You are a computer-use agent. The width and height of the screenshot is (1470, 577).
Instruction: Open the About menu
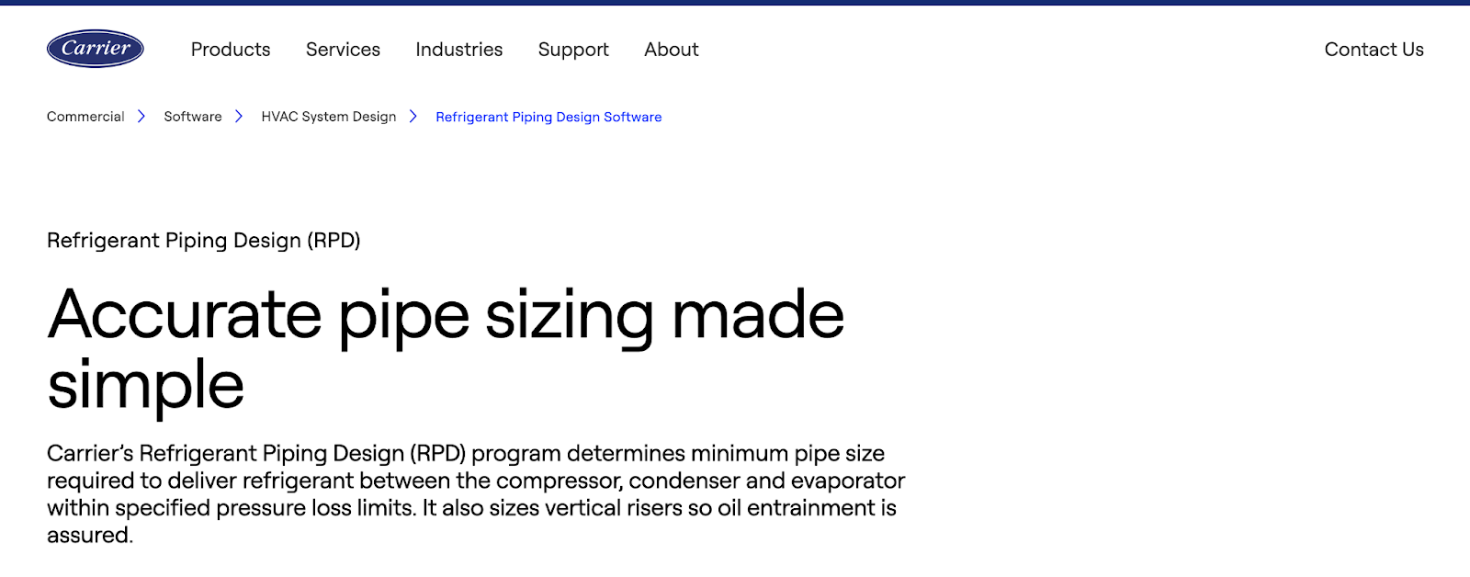[672, 50]
